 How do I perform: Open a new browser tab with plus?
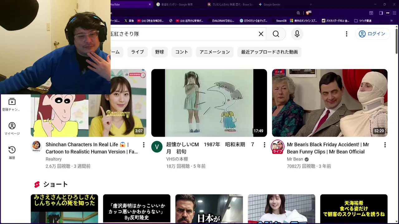point(310,4)
